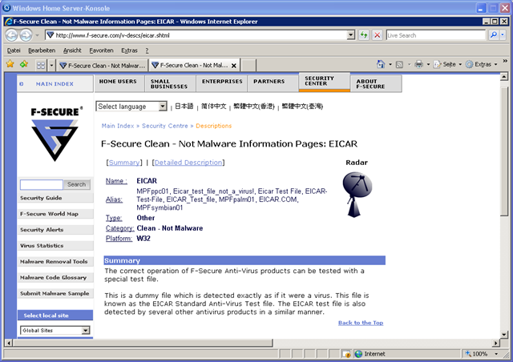Open the SECURITY CENTER section
Screen dimensions: 513x362
coord(324,82)
